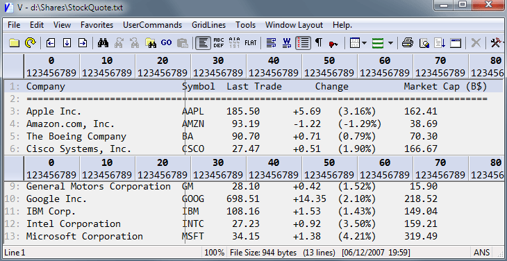Click the 'AMZN' symbol text
The image size is (507, 261).
[x=193, y=124]
